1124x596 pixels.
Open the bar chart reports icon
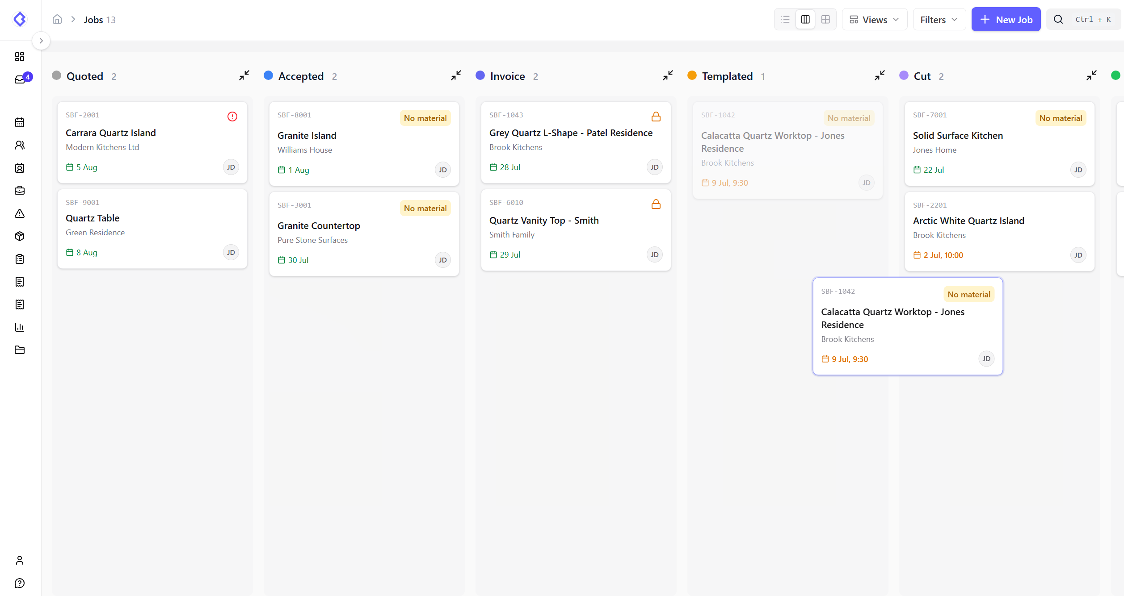[20, 327]
